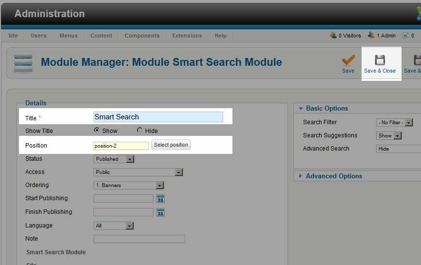The width and height of the screenshot is (421, 265).
Task: Open Finish Publishing calendar picker
Action: click(160, 212)
